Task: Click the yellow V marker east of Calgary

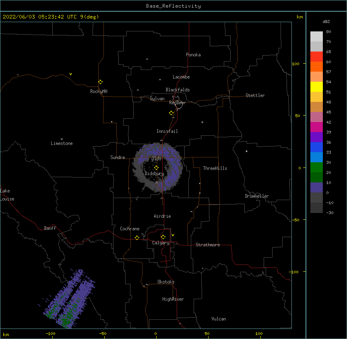Action: (173, 235)
